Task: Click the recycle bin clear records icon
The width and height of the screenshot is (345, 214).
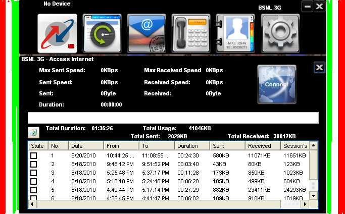Action: pos(34,132)
